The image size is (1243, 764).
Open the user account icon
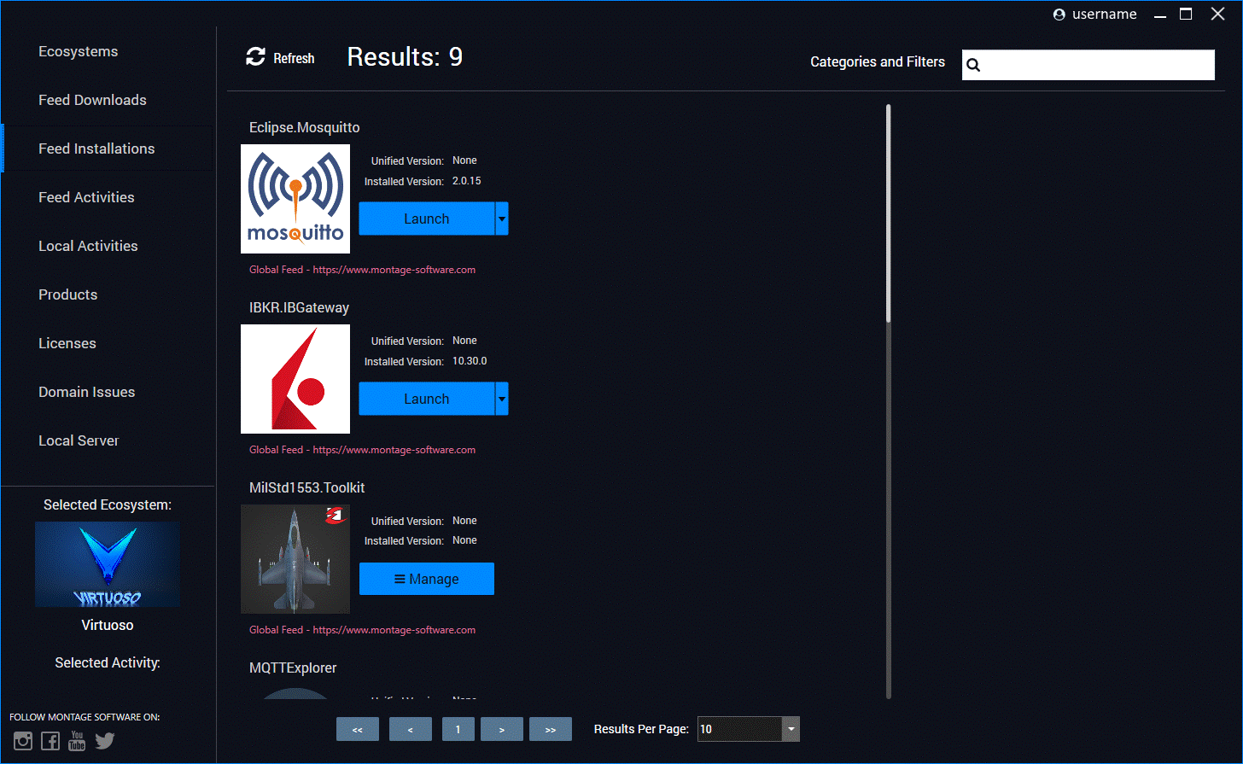click(x=1059, y=15)
